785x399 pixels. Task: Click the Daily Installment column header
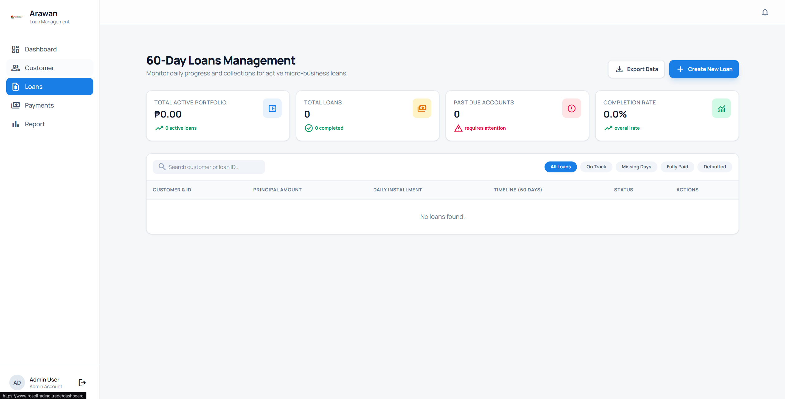[x=397, y=190]
